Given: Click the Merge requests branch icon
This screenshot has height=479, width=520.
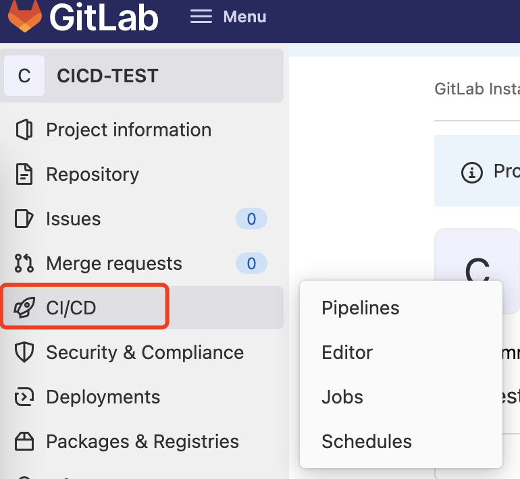Looking at the screenshot, I should click(x=24, y=264).
